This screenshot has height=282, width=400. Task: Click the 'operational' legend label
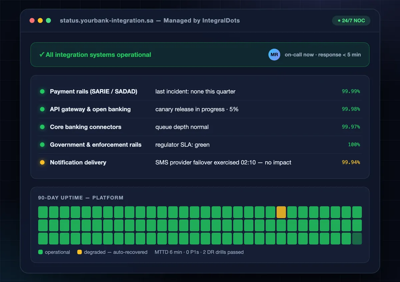[57, 252]
